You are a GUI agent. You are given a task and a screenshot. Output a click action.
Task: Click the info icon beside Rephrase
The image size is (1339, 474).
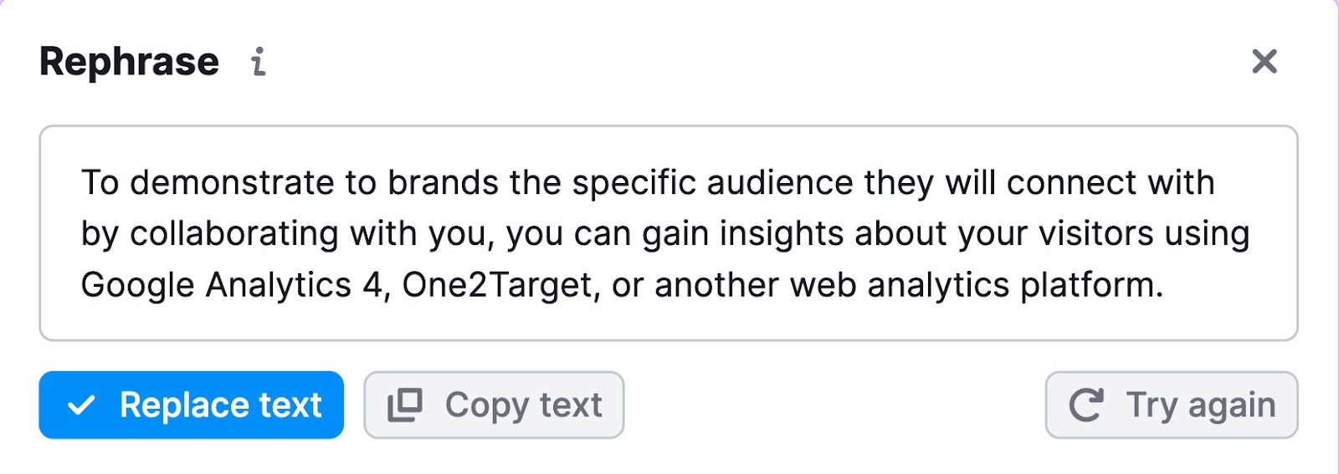[259, 62]
